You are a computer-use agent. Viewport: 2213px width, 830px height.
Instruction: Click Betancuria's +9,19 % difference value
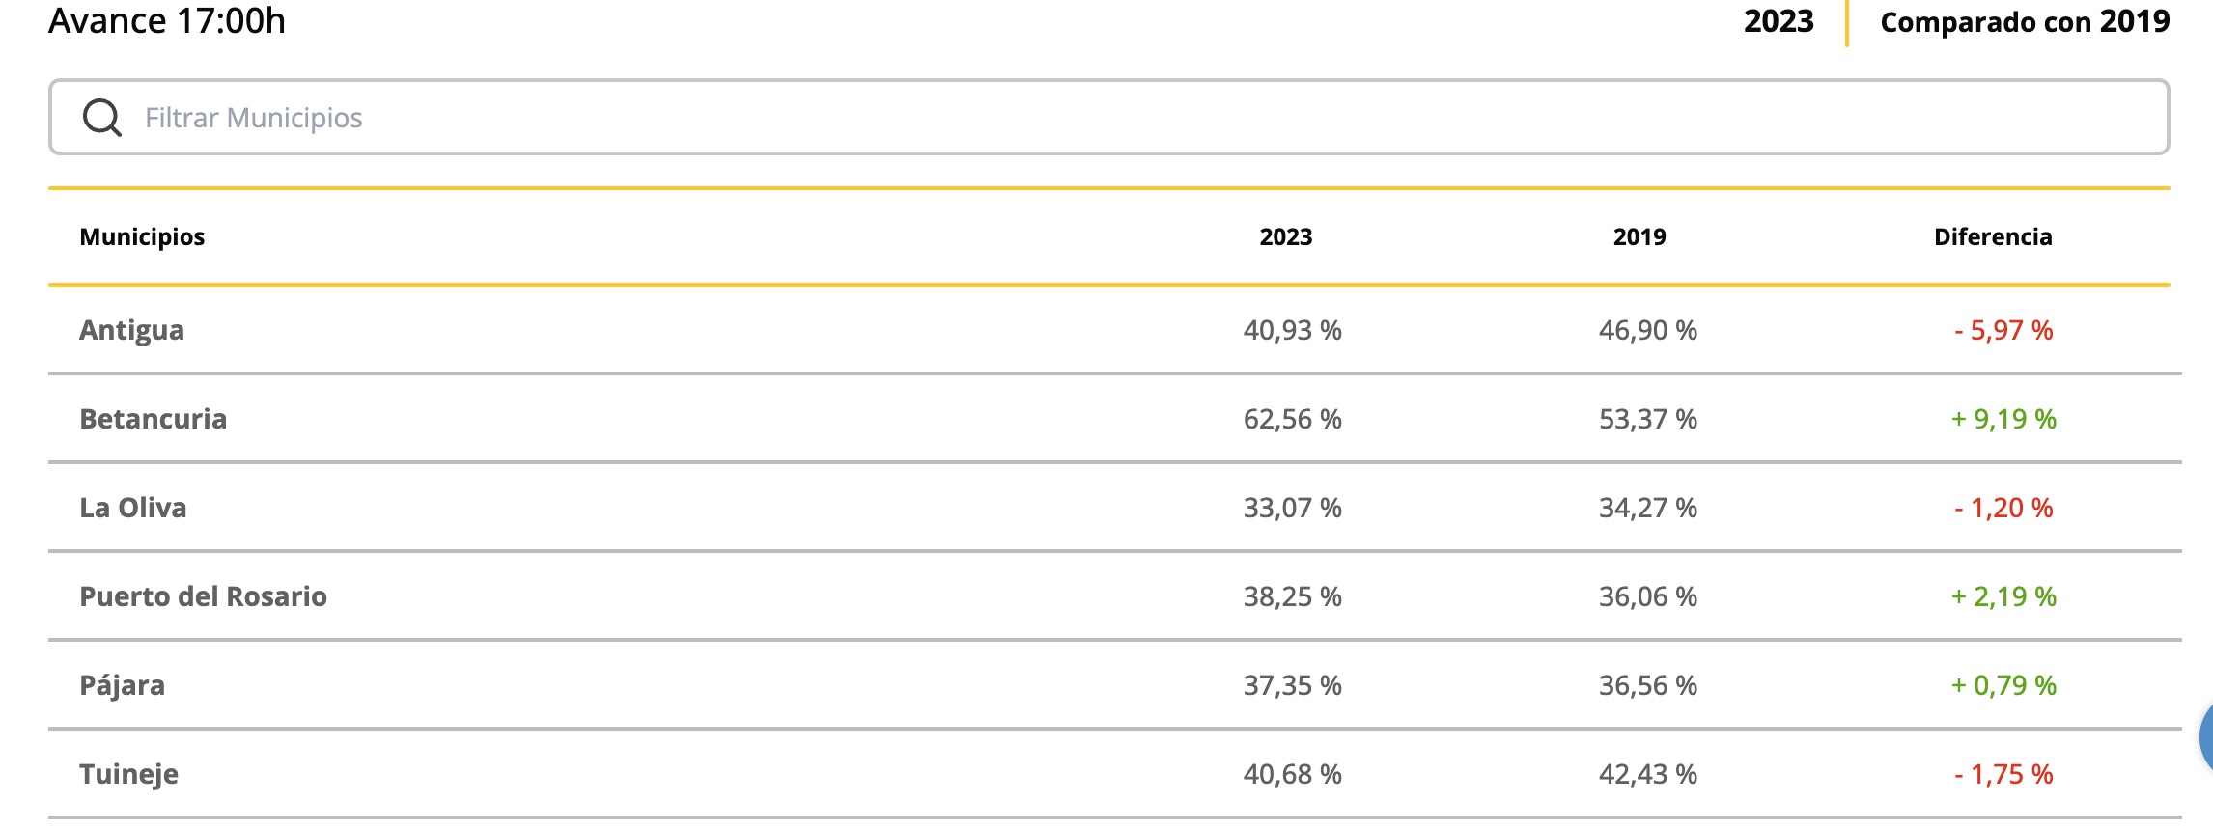point(2003,419)
